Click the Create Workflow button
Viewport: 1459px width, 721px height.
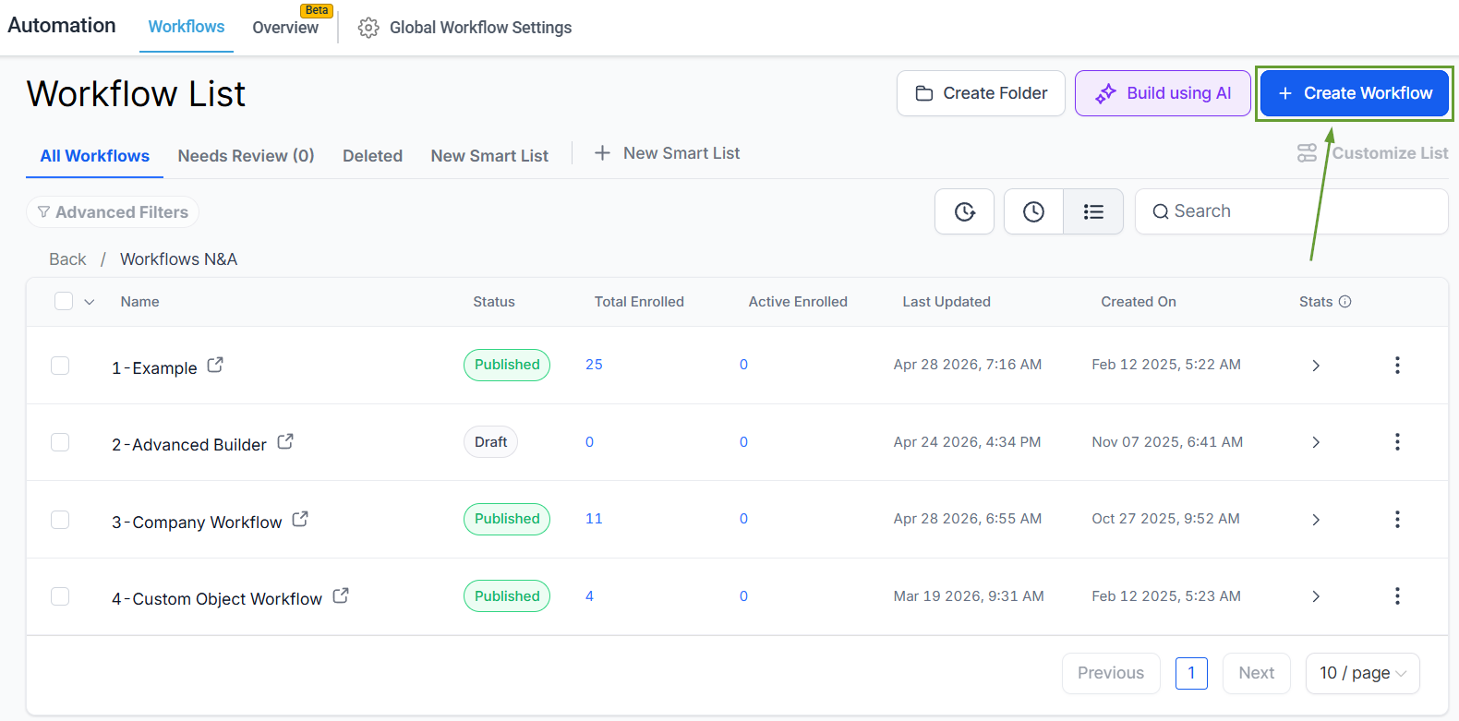(x=1355, y=93)
